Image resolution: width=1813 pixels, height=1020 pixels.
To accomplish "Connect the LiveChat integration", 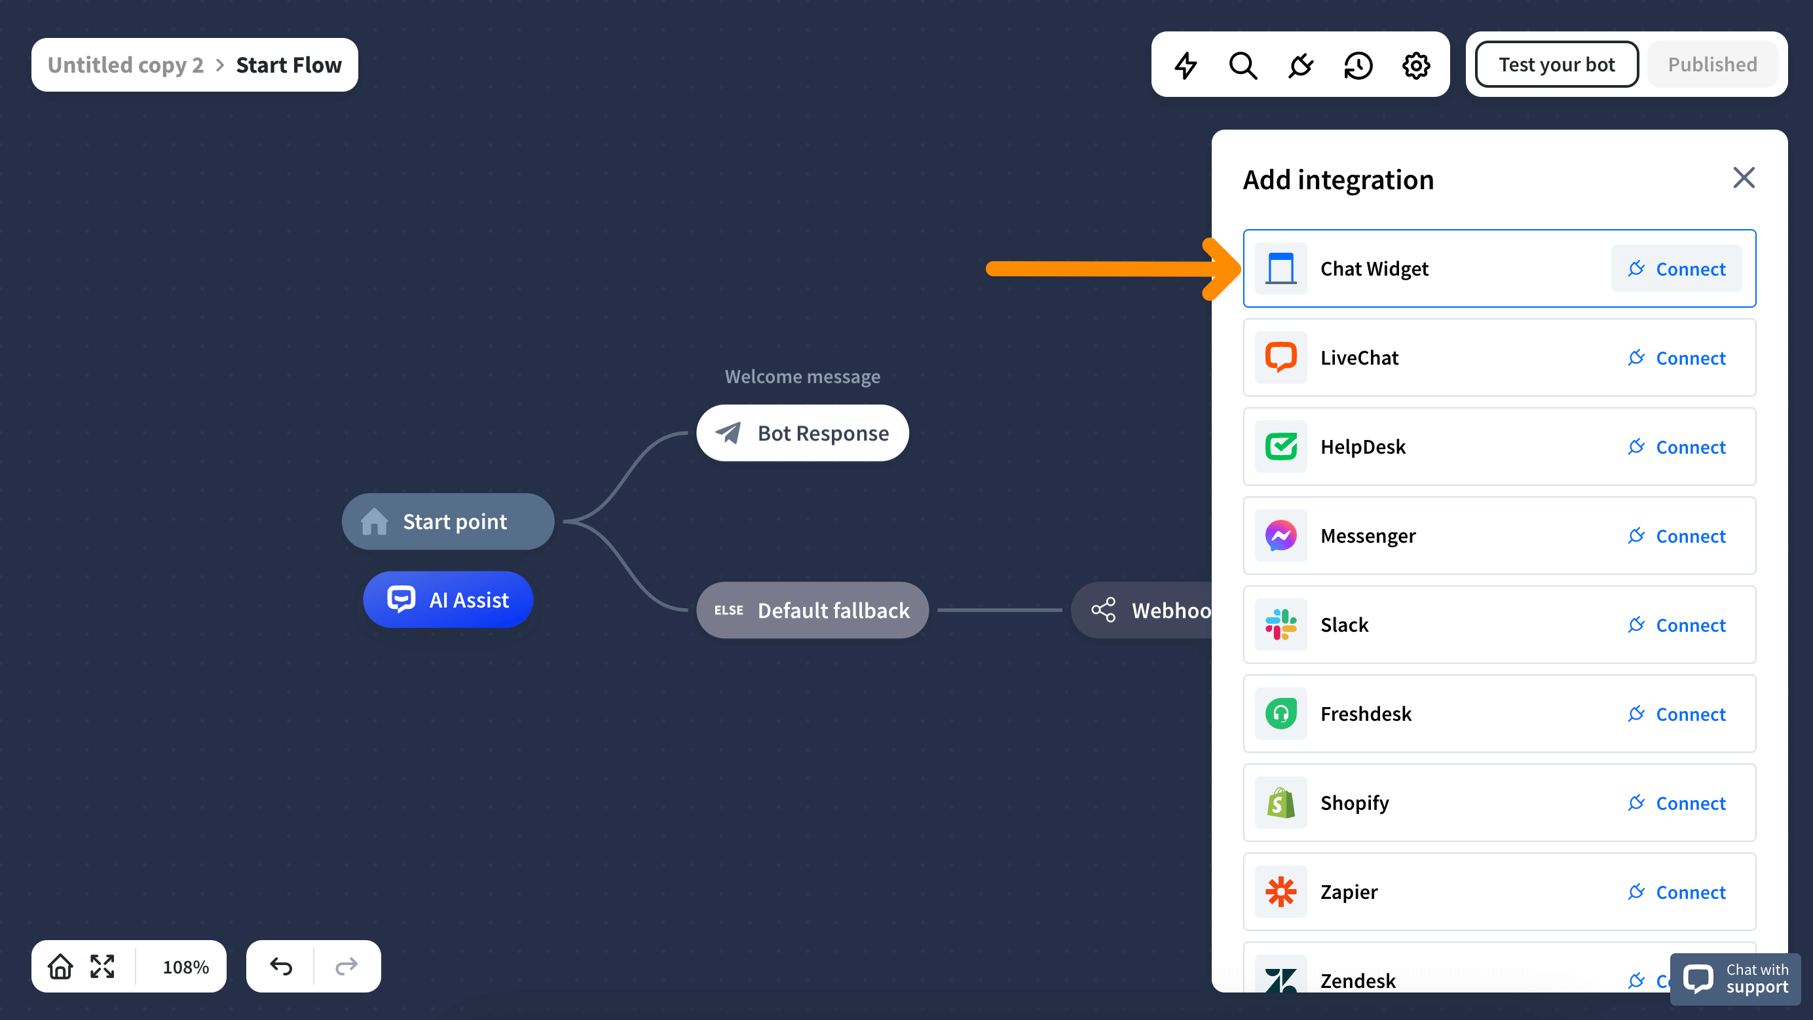I will (1677, 357).
